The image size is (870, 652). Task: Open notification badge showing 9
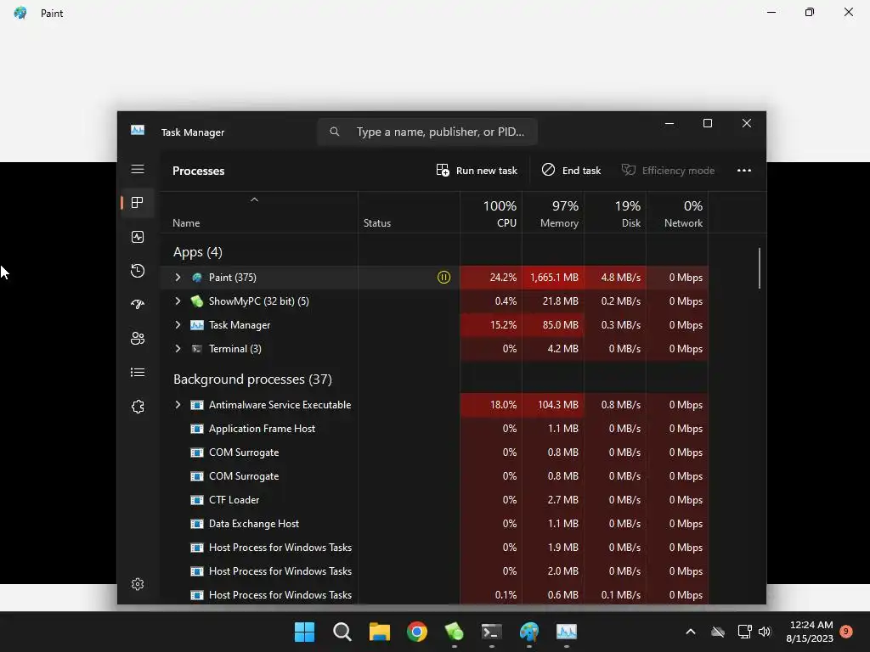846,631
